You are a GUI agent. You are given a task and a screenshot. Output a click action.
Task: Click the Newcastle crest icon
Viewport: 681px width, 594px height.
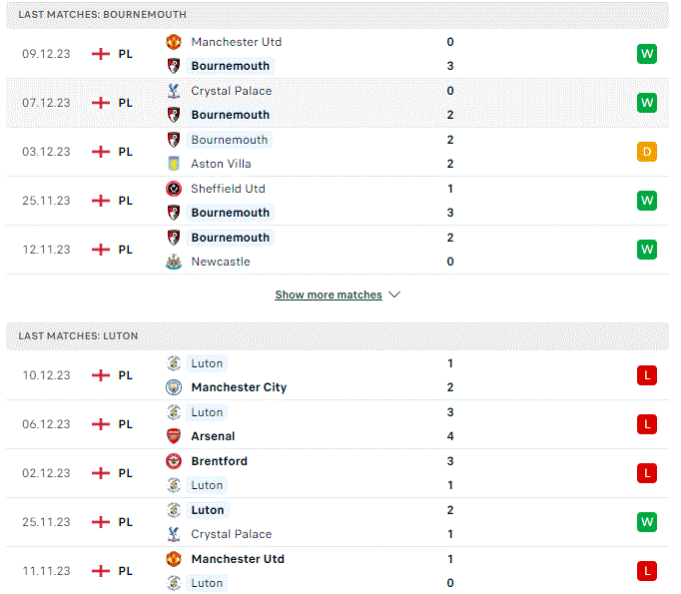click(174, 262)
